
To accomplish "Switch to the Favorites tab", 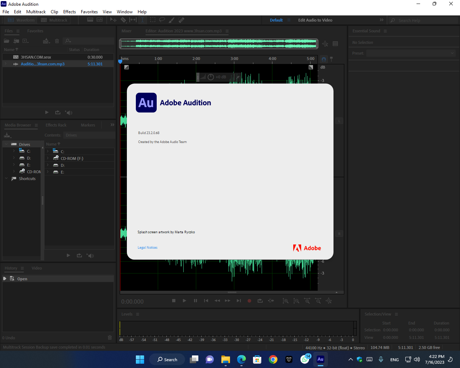I will 35,31.
